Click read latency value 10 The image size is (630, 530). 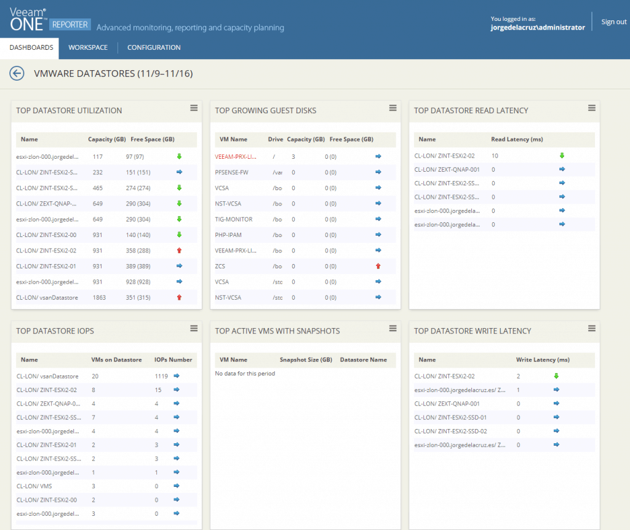tap(495, 156)
